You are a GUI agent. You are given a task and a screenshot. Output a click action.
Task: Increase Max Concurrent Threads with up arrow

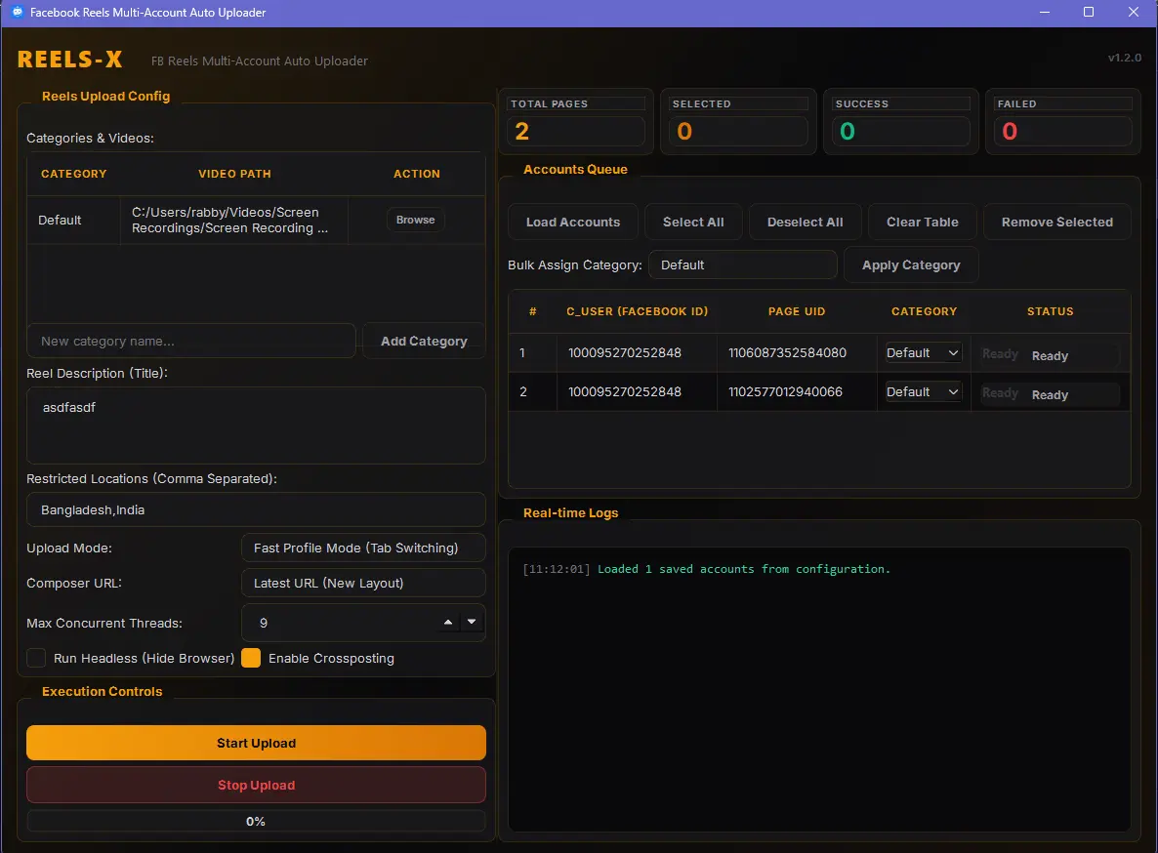pos(448,622)
